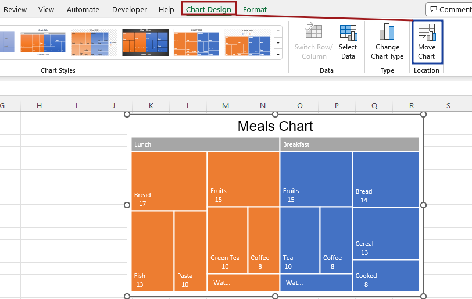472x299 pixels.
Task: Select column R header
Action: tap(412, 105)
